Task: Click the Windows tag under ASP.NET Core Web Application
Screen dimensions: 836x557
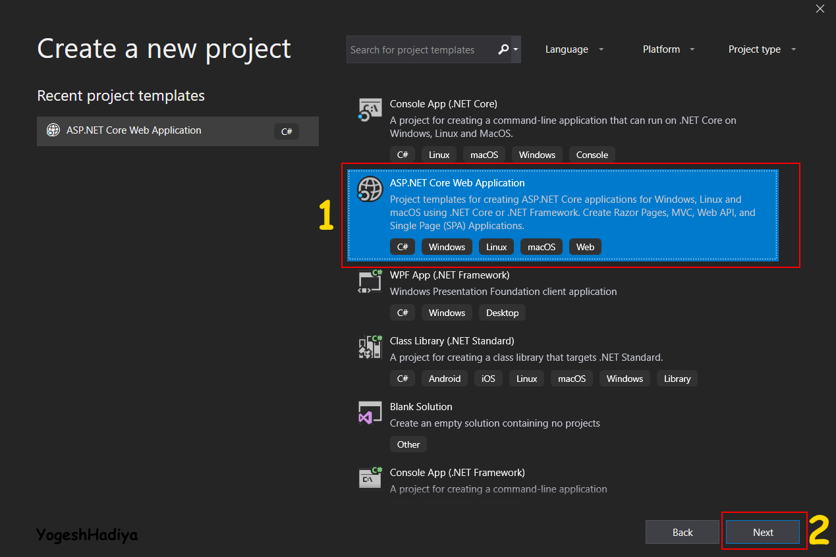Action: pyautogui.click(x=447, y=247)
